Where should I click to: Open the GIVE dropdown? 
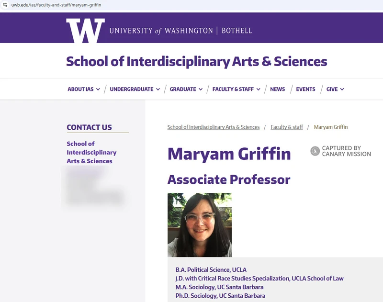coord(331,89)
